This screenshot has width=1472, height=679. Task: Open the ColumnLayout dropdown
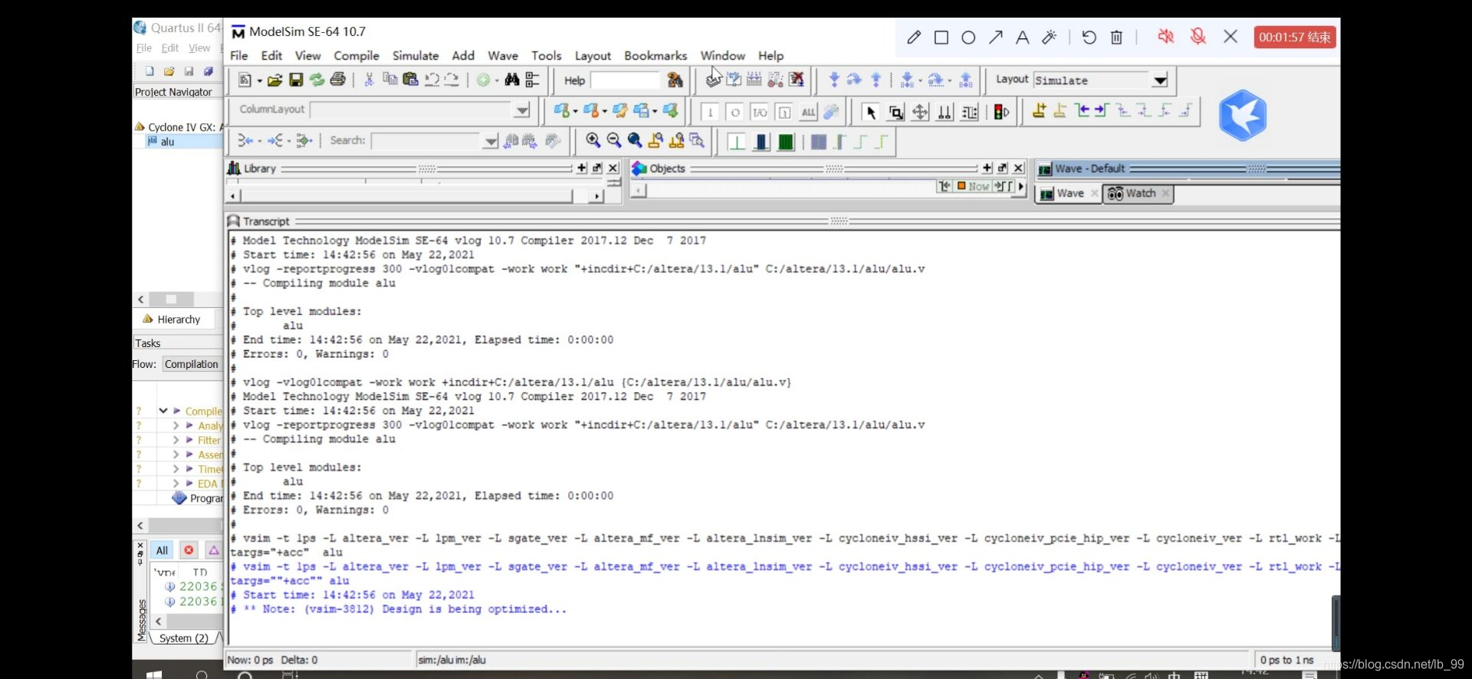(x=522, y=110)
